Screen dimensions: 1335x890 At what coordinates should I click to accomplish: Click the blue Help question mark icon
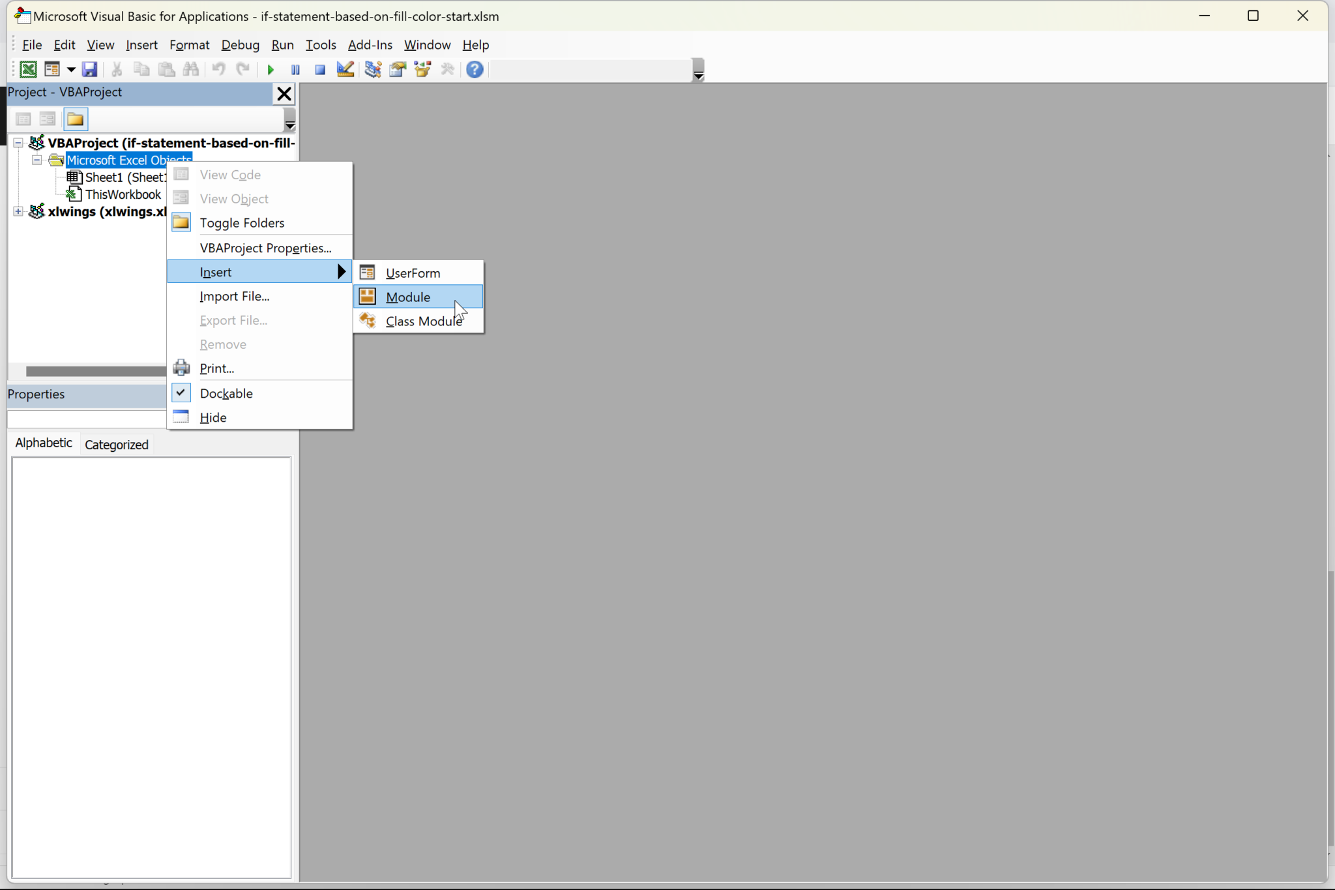475,69
